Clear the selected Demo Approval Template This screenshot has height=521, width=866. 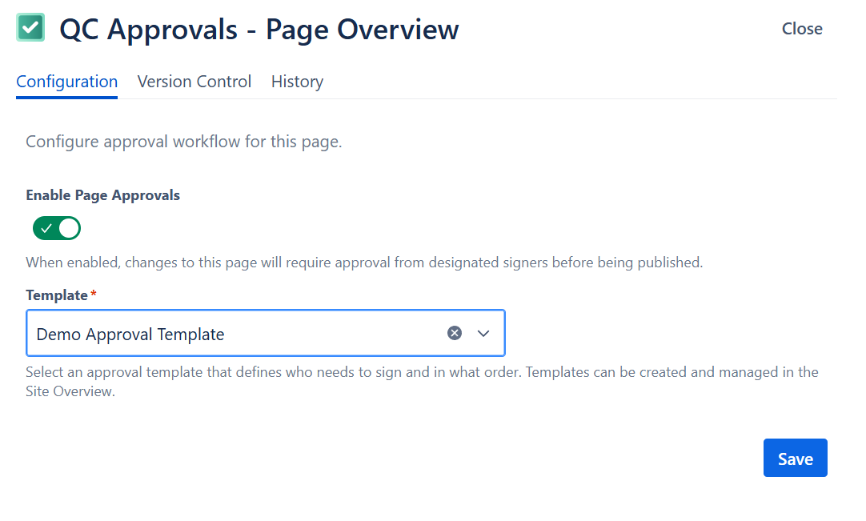tap(455, 333)
